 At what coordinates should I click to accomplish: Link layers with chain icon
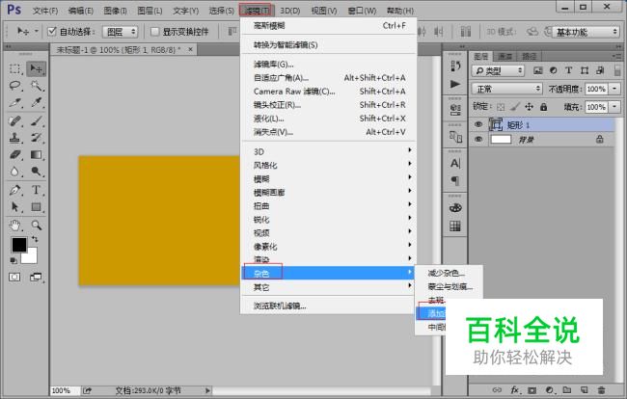[x=497, y=389]
